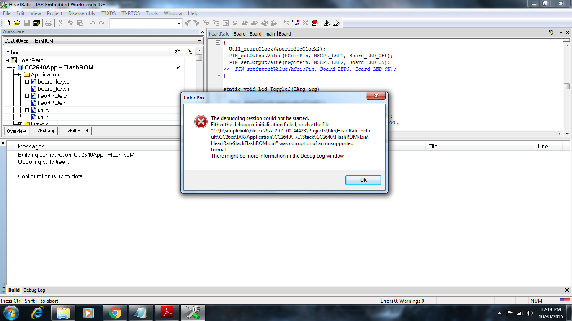Click the New document toolbar icon

[x=7, y=23]
